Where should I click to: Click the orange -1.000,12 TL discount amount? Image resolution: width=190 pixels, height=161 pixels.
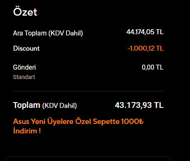pyautogui.click(x=145, y=49)
